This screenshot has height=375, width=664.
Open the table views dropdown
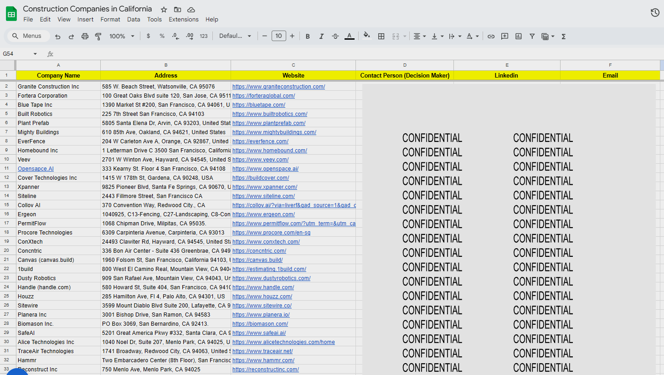pos(547,36)
